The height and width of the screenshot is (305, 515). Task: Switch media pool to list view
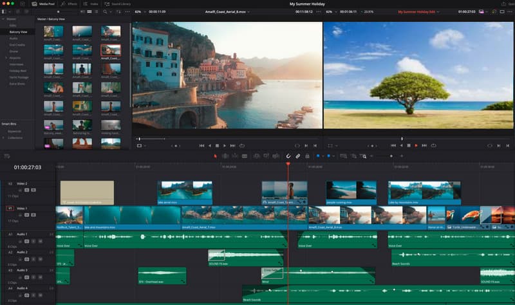coord(96,12)
